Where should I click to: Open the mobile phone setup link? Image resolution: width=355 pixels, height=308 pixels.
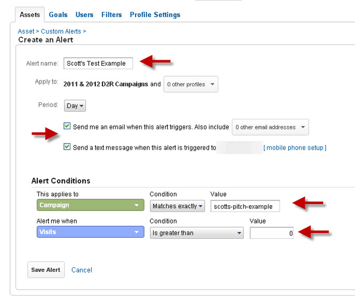[295, 148]
